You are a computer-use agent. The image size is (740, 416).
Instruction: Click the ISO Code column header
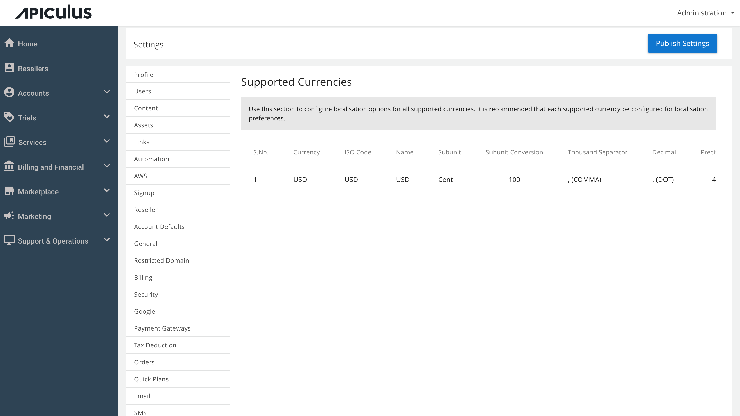click(x=358, y=152)
